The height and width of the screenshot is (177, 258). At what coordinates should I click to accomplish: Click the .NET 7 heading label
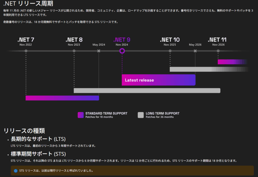click(26, 39)
